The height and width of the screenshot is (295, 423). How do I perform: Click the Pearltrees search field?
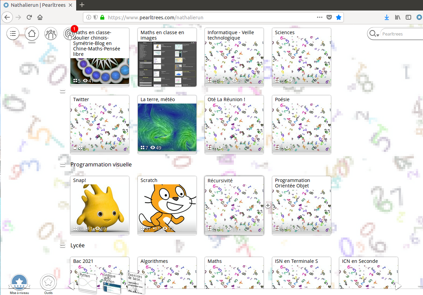point(401,34)
